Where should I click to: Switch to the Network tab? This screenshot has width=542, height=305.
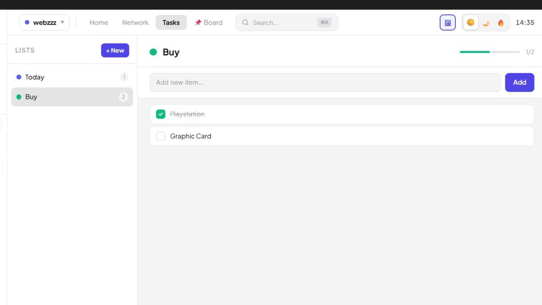point(135,22)
